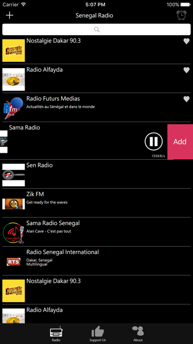Screen dimensions: 193x344
Task: Switch to Support Us tab
Action: point(97,334)
